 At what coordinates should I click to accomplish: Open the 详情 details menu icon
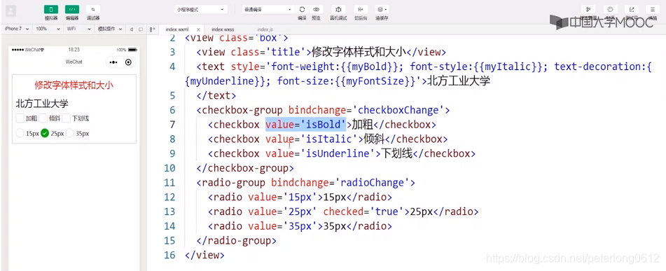pyautogui.click(x=653, y=9)
